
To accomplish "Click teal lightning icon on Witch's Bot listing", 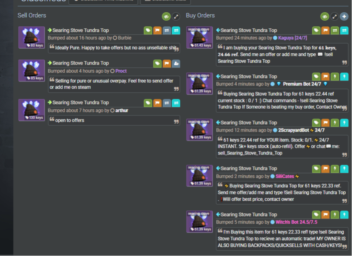I will pyautogui.click(x=344, y=215).
